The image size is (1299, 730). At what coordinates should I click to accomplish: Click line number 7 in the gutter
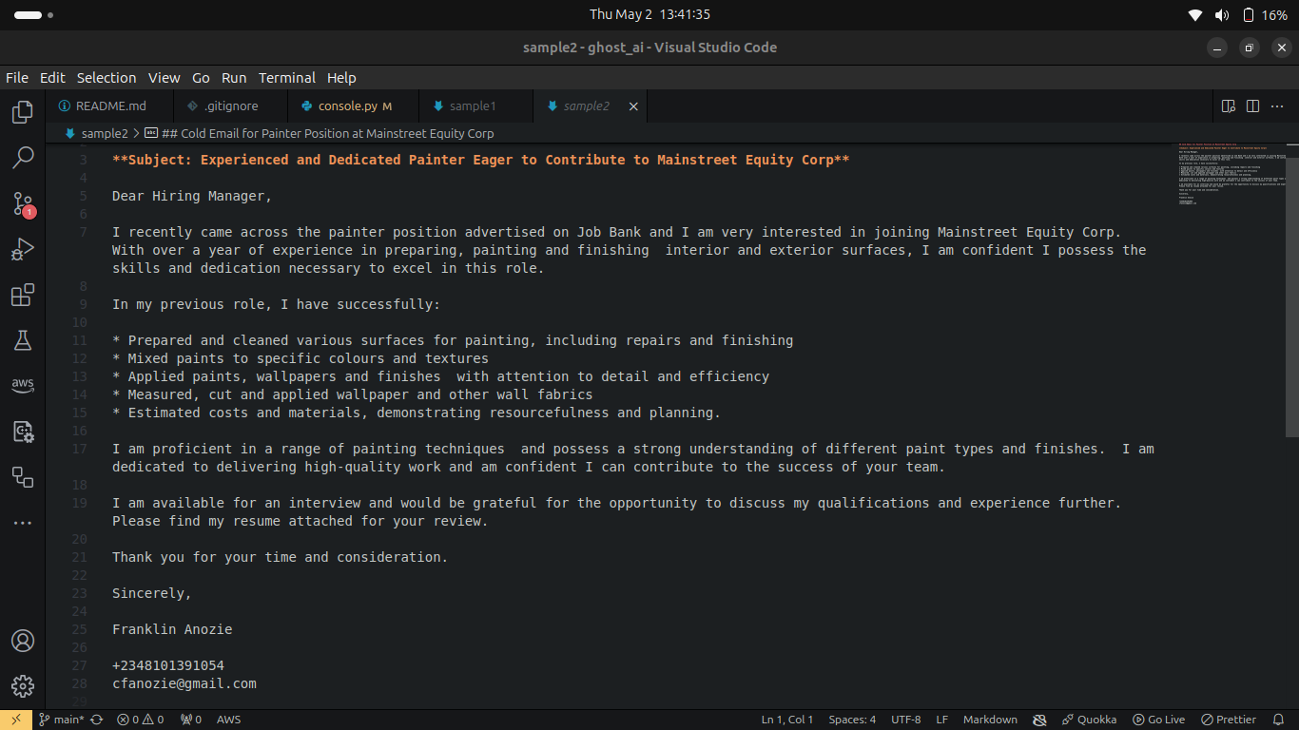(x=84, y=232)
